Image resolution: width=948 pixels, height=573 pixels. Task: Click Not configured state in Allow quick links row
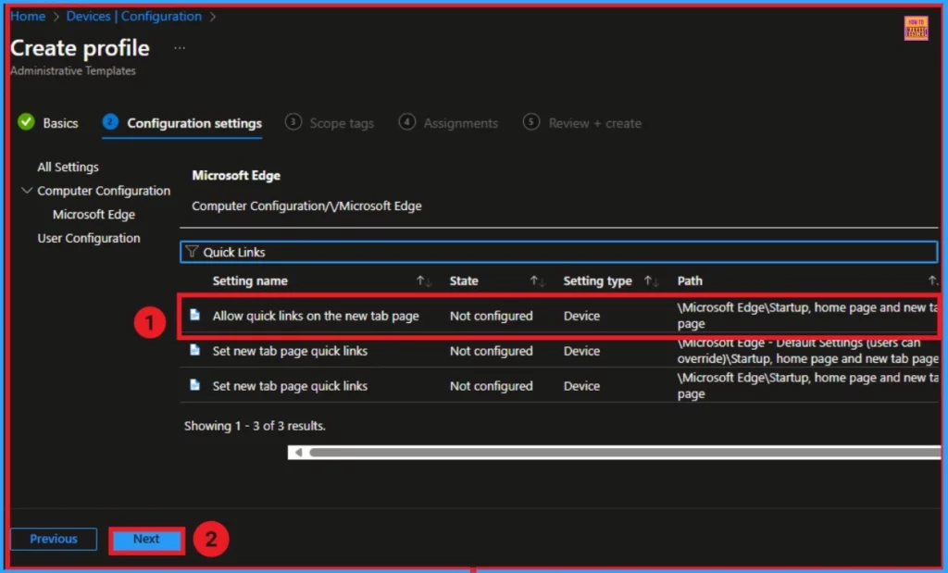coord(491,316)
